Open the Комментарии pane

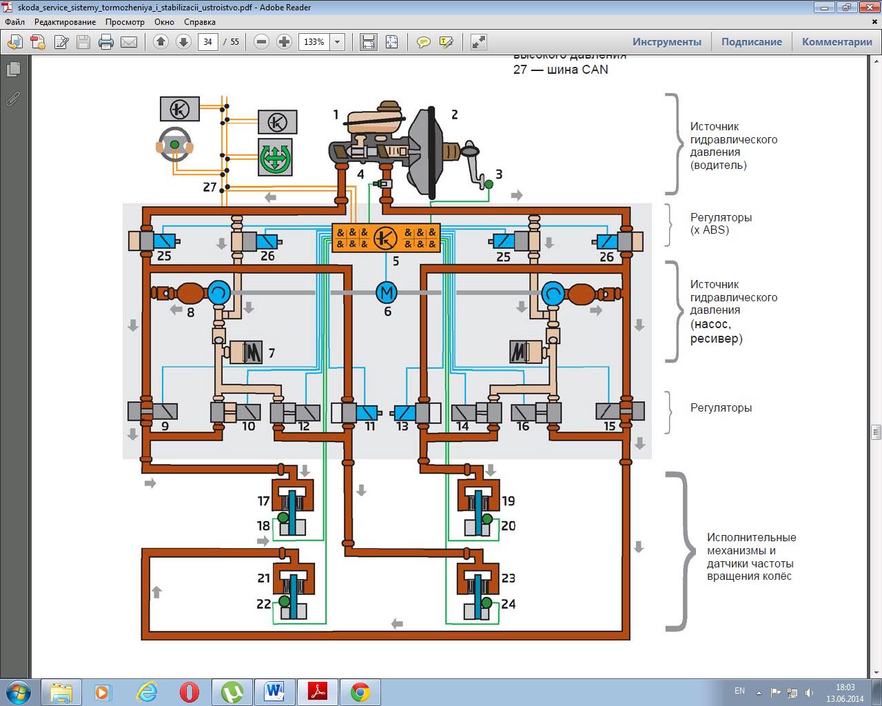click(x=837, y=42)
